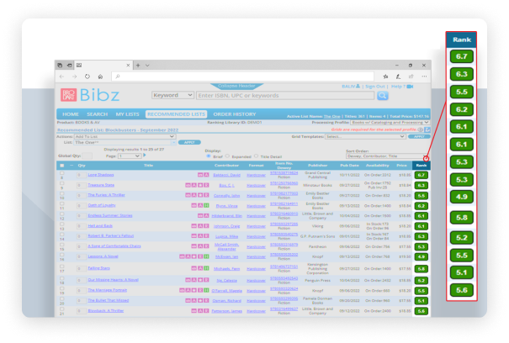Open the List The One dropdown

(125, 142)
